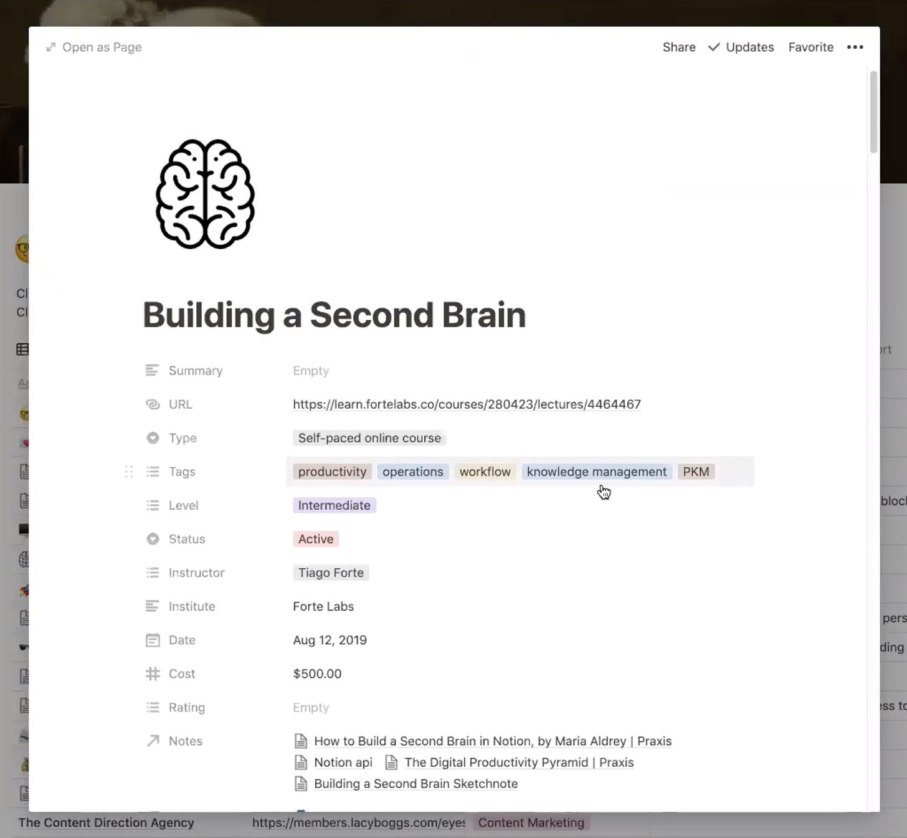
Task: Click the Type property label
Action: [x=183, y=438]
